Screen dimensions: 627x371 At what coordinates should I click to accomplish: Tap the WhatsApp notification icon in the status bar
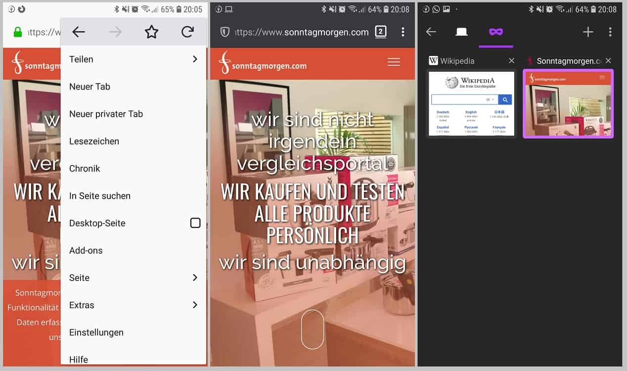[x=436, y=9]
